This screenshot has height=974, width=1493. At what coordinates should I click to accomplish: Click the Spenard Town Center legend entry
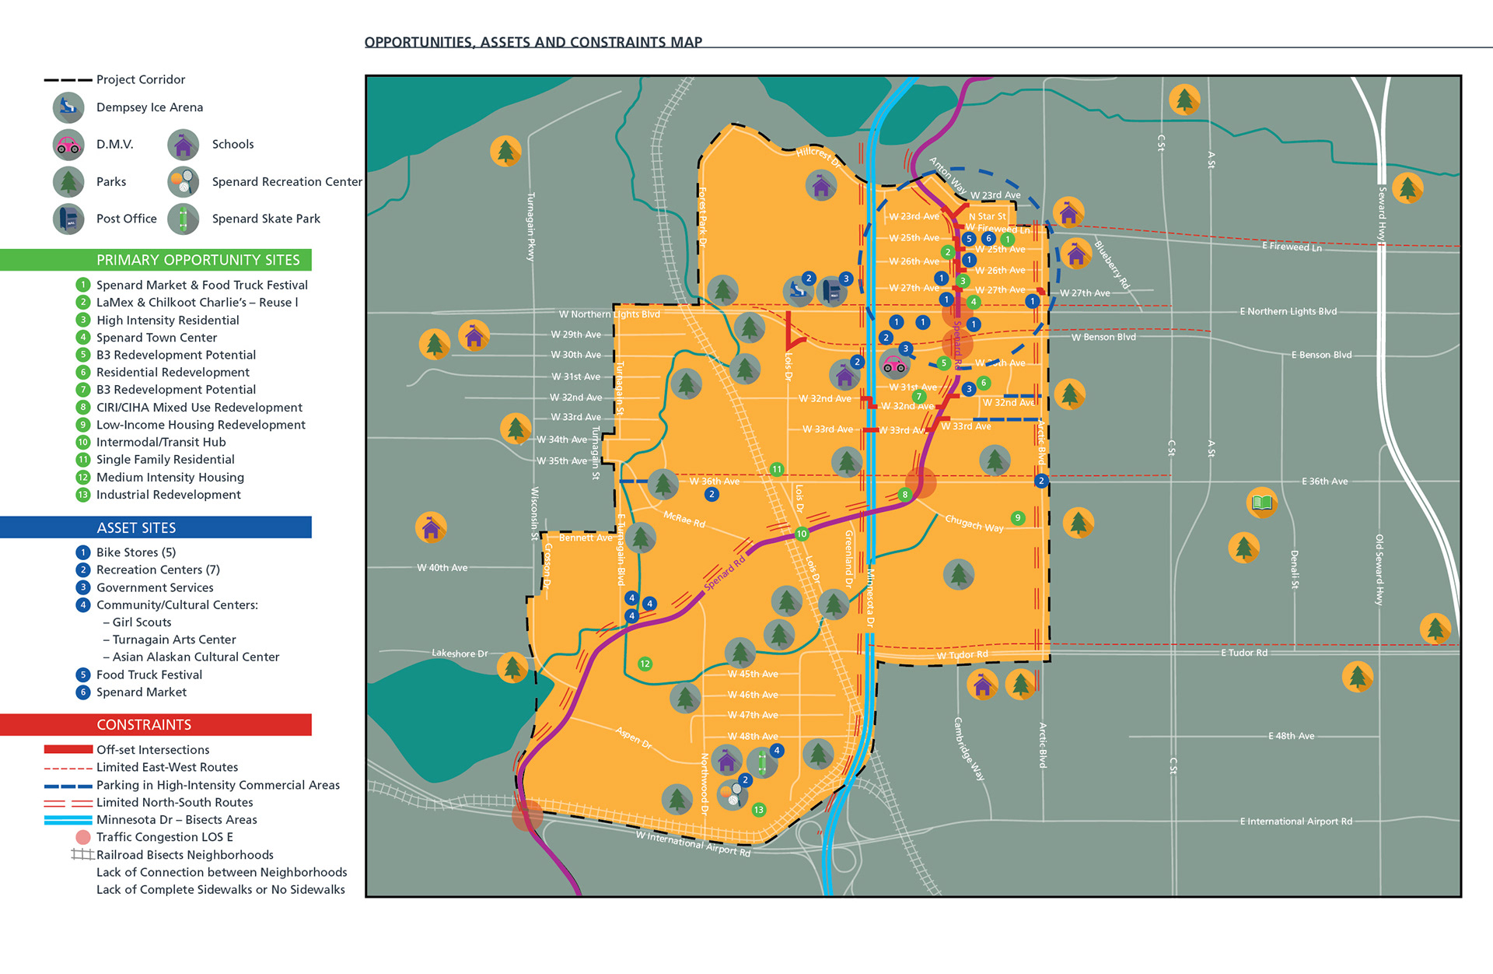156,338
